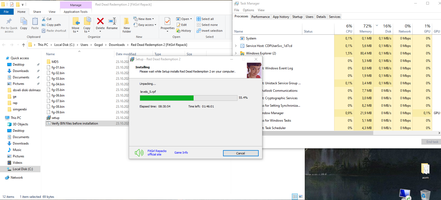
Task: Click the installation progress bar
Action: pyautogui.click(x=189, y=98)
